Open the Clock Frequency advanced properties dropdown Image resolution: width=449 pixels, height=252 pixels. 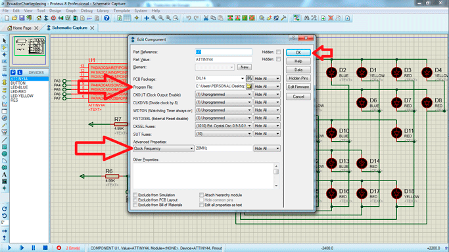tap(163, 148)
